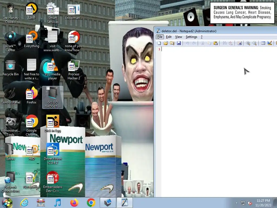Screen dimensions: 277x208
Task: Tick the checkbox on GO GO GADGET icon
Action: (48, 88)
